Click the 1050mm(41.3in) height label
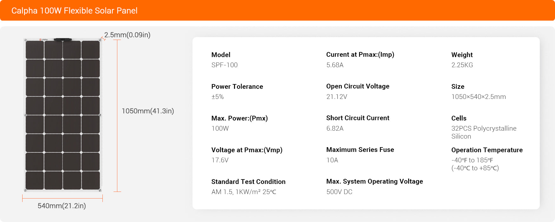Image resolution: width=555 pixels, height=222 pixels. pyautogui.click(x=148, y=111)
